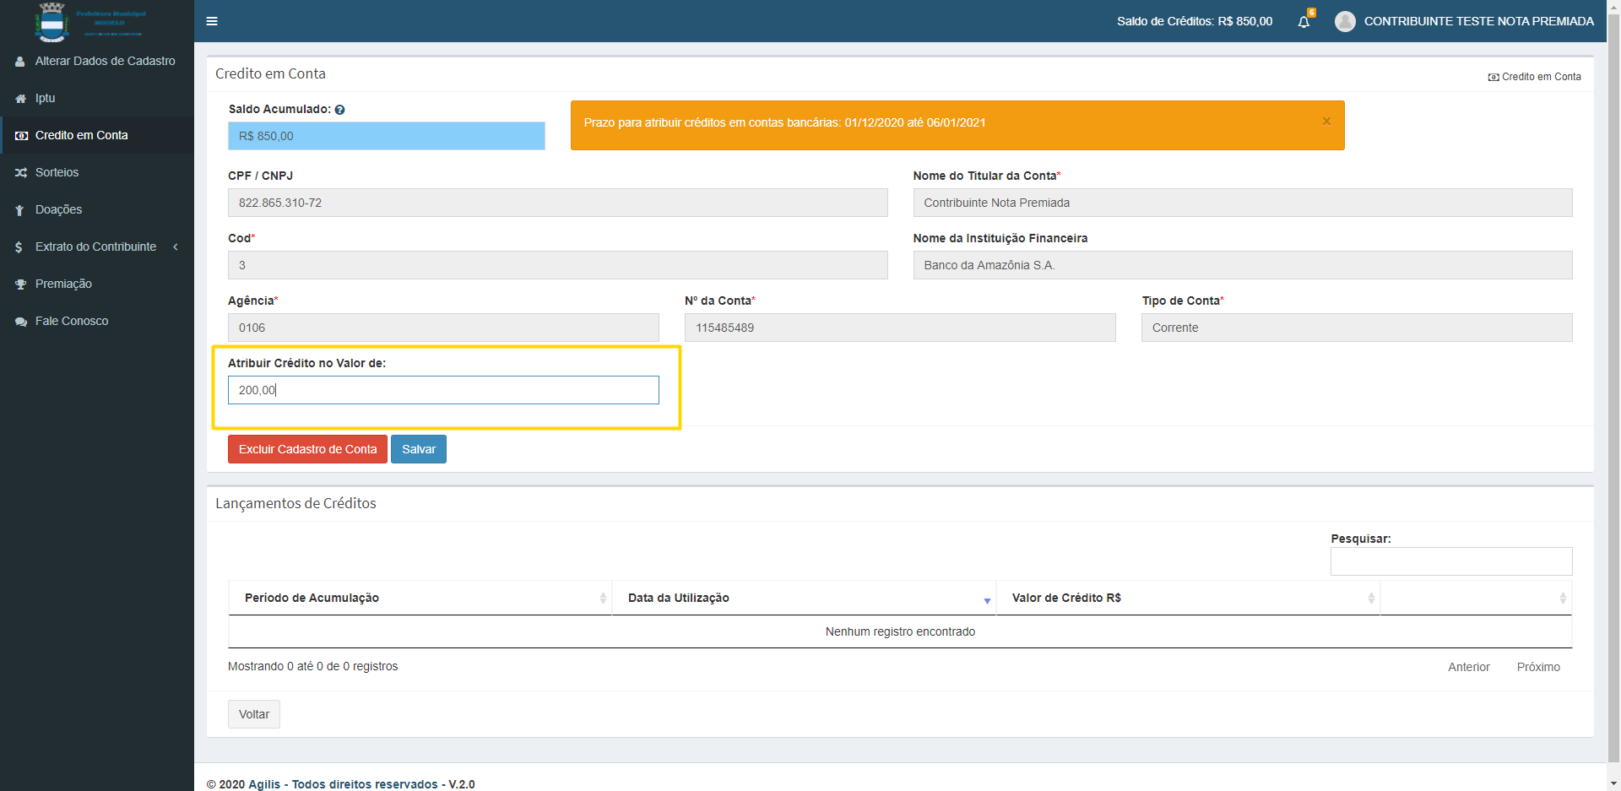Open Fale Conosco in sidebar

click(x=72, y=321)
